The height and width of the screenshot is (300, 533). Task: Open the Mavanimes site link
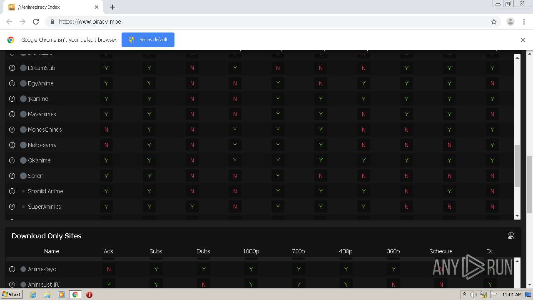tap(42, 114)
